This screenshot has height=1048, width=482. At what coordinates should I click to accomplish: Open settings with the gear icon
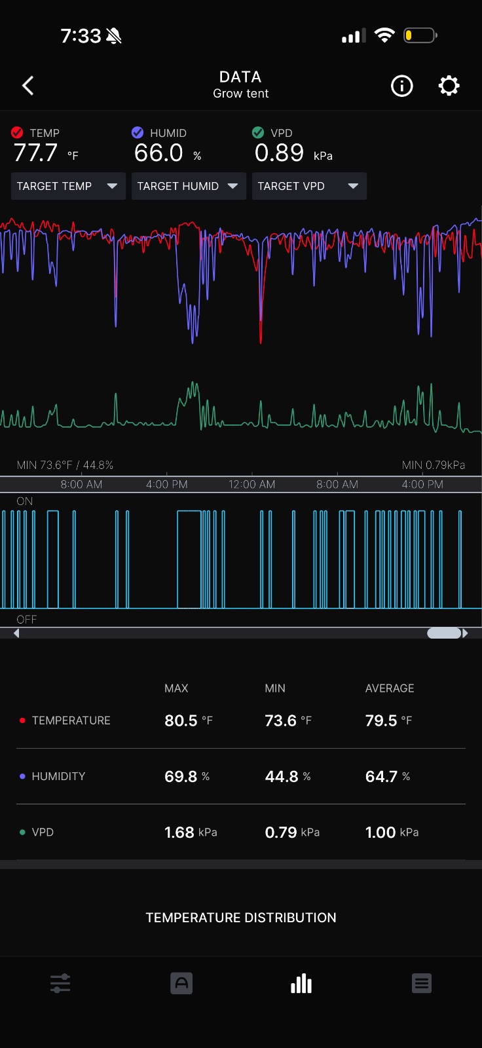point(449,86)
